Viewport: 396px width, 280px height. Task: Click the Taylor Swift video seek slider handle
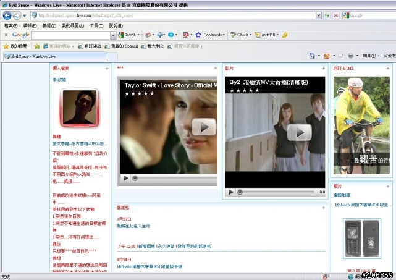pyautogui.click(x=135, y=179)
